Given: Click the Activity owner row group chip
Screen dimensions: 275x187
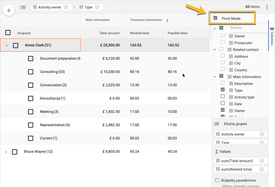Looking at the screenshot, I should pyautogui.click(x=241, y=134).
